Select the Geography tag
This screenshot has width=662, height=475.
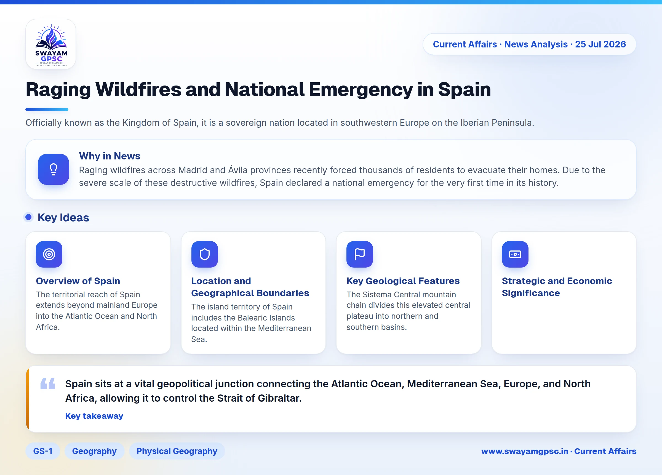tap(94, 451)
